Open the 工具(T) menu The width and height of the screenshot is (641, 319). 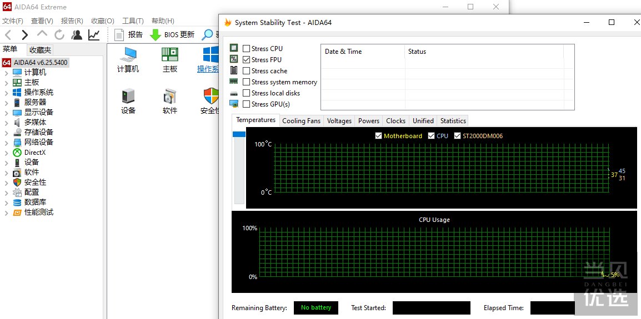pyautogui.click(x=133, y=21)
